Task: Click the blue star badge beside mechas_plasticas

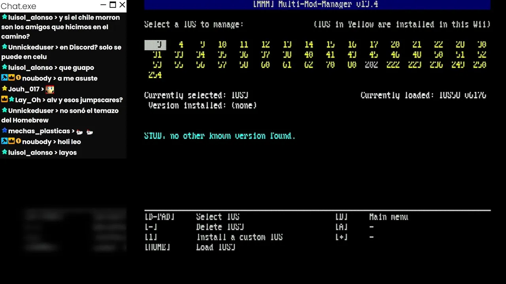Action: 4,131
